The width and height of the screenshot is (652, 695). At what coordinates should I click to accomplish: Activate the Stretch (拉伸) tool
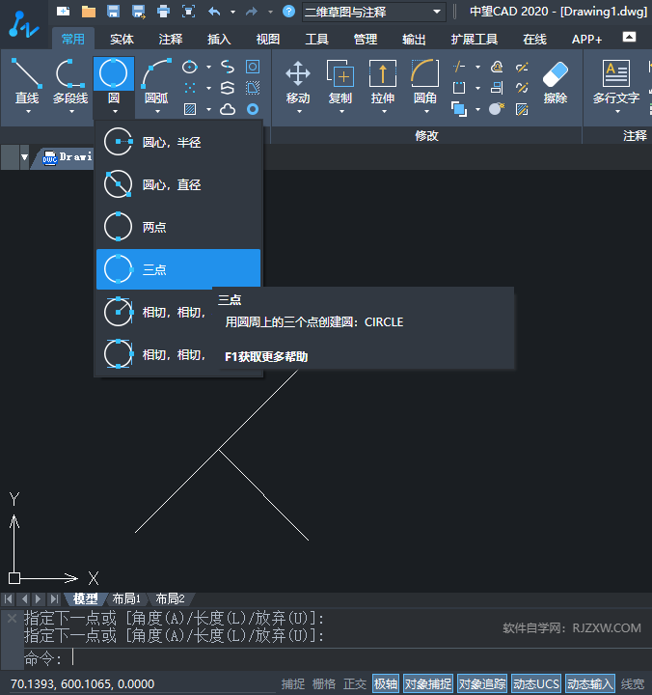point(383,81)
